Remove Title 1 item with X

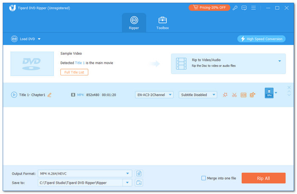coord(289,87)
